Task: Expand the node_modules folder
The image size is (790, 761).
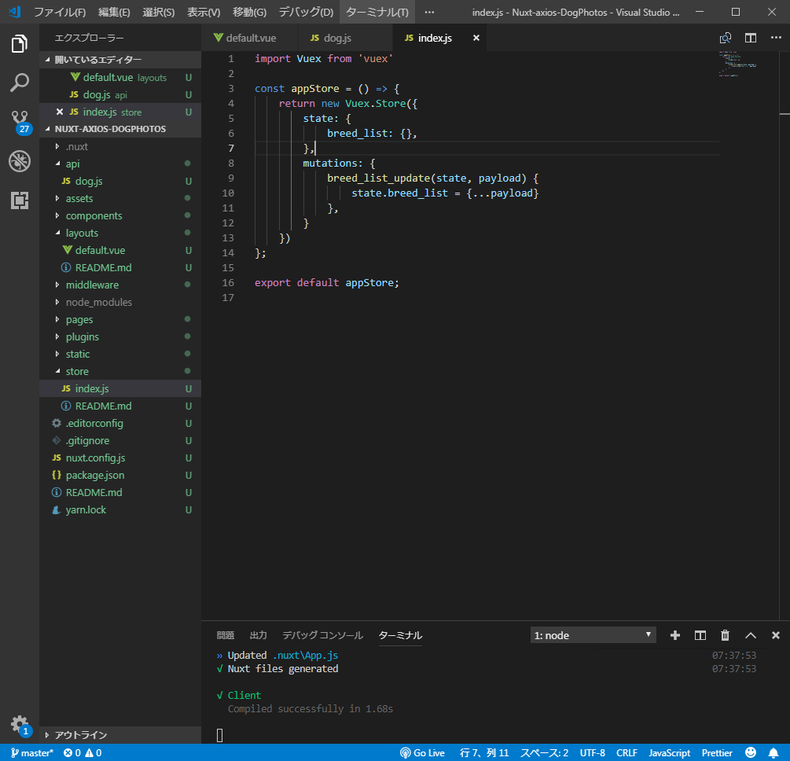Action: coord(98,302)
